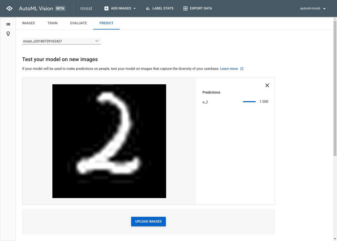
Task: Open the datasets list icon in sidebar
Action: click(x=8, y=24)
